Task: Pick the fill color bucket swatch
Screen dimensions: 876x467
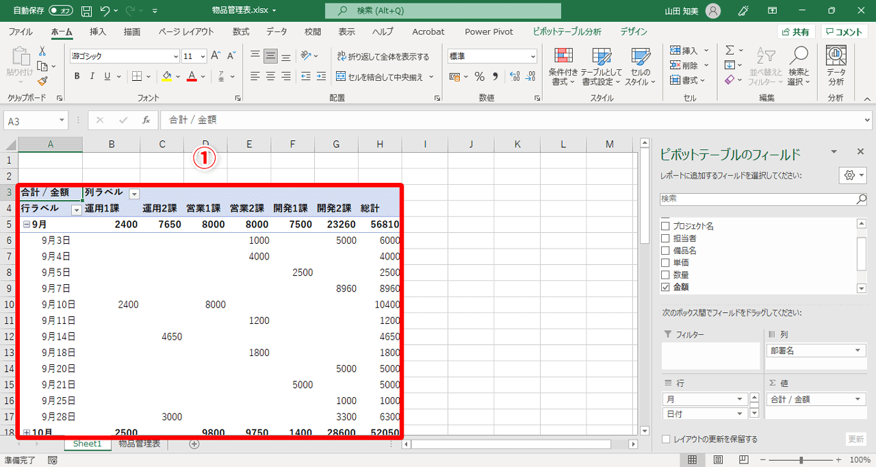Action: [x=166, y=76]
